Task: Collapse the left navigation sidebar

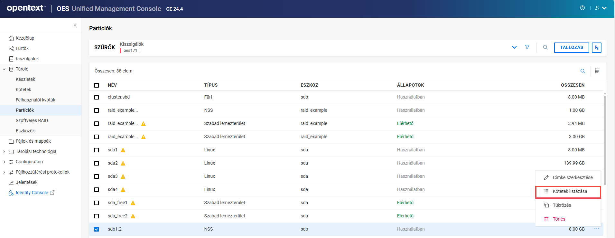Action: coord(75,25)
